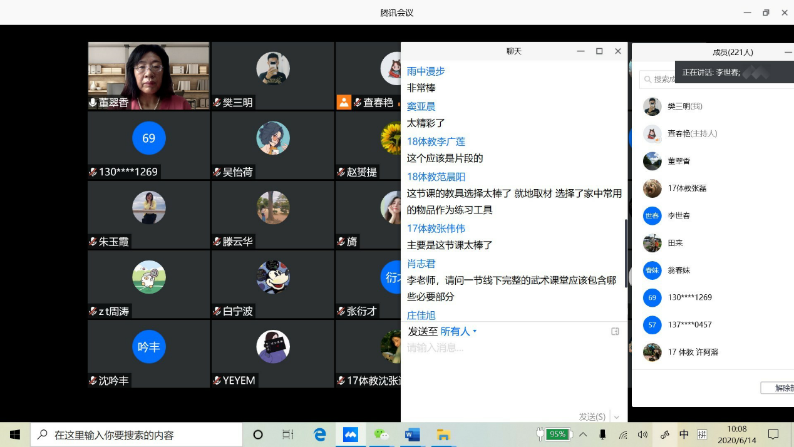Viewport: 794px width, 447px height.
Task: Show hidden tray icons chevron
Action: pyautogui.click(x=583, y=434)
